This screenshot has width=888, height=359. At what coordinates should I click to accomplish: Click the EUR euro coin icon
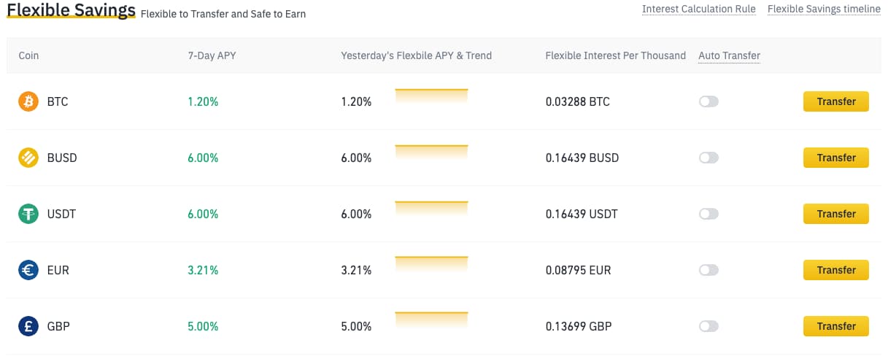click(x=28, y=270)
